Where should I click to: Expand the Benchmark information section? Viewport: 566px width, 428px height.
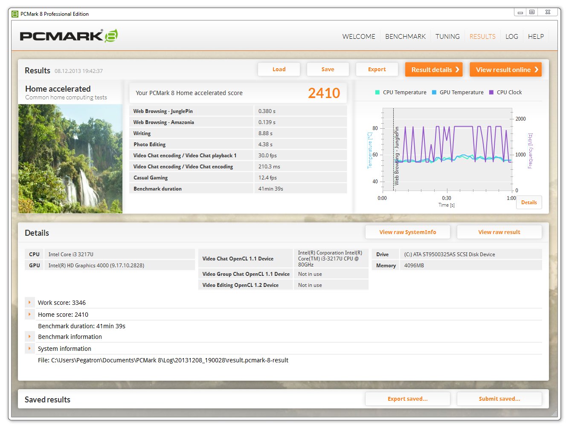point(29,337)
